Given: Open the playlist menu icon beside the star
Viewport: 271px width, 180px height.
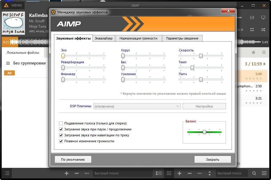Looking at the screenshot, I should pos(264,52).
